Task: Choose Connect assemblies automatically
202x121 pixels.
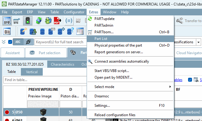Action: click(x=130, y=61)
